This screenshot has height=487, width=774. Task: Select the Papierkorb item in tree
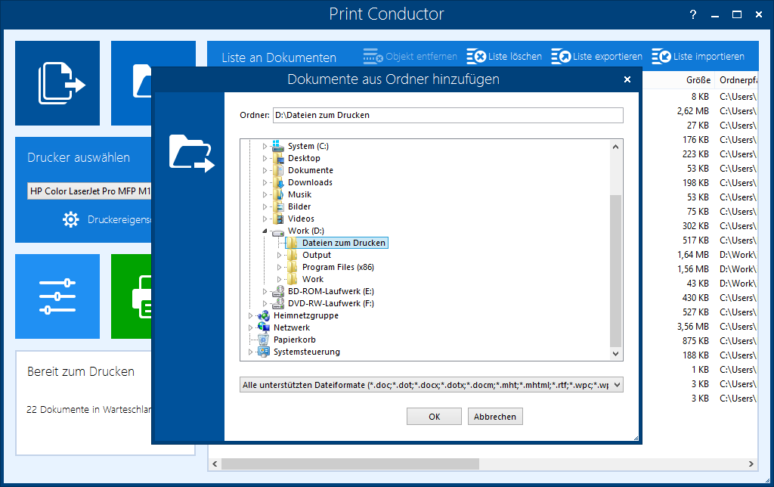pos(294,340)
